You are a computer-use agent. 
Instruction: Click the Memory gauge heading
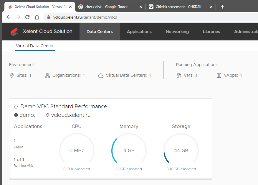[x=129, y=127]
